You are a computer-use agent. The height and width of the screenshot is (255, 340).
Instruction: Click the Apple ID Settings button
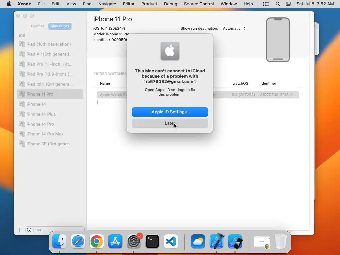[170, 112]
